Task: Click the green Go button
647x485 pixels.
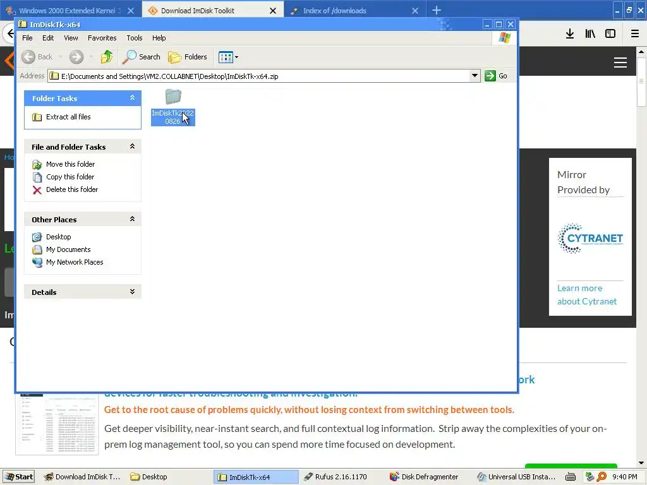Action: click(496, 76)
